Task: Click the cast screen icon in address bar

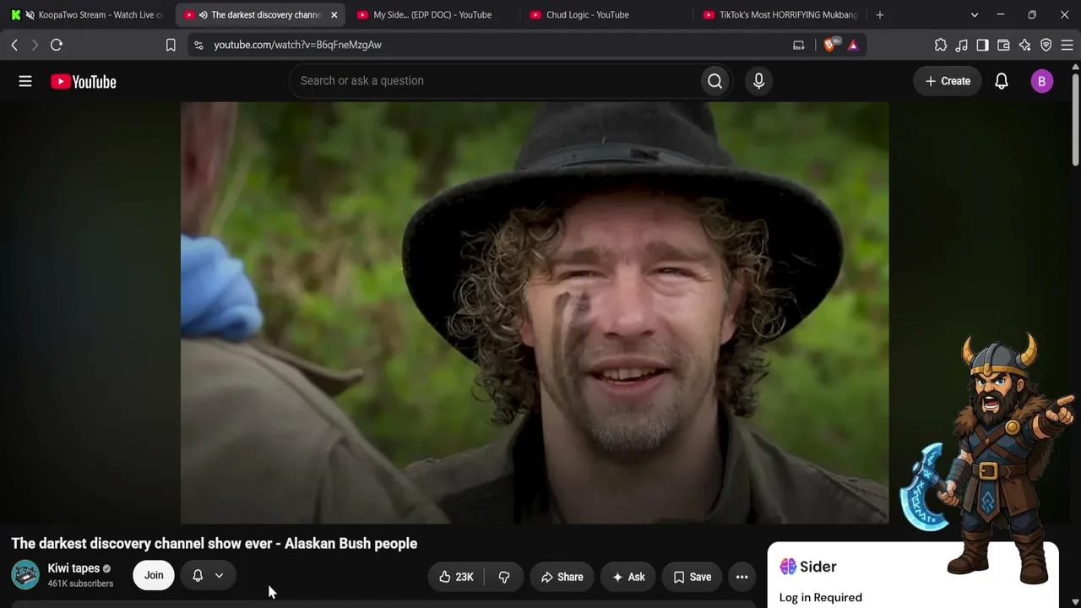Action: [798, 45]
